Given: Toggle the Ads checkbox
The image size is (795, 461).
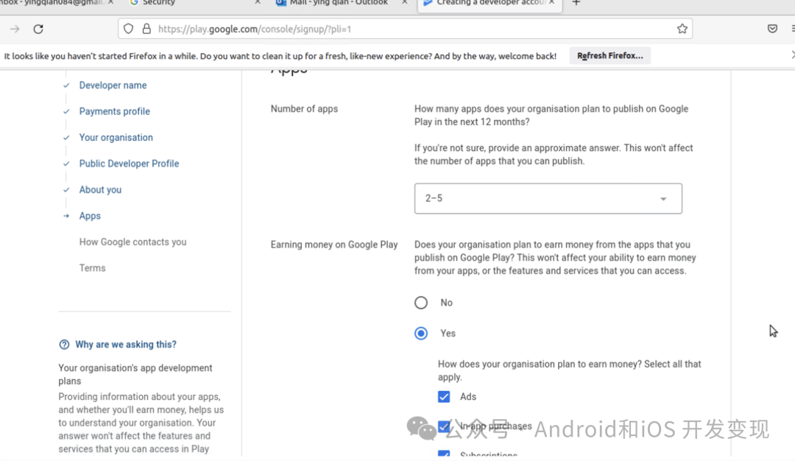Looking at the screenshot, I should coord(444,397).
